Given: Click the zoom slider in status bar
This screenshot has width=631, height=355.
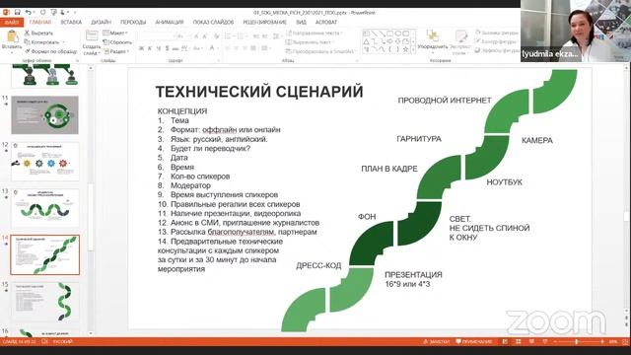Looking at the screenshot, I should [579, 342].
